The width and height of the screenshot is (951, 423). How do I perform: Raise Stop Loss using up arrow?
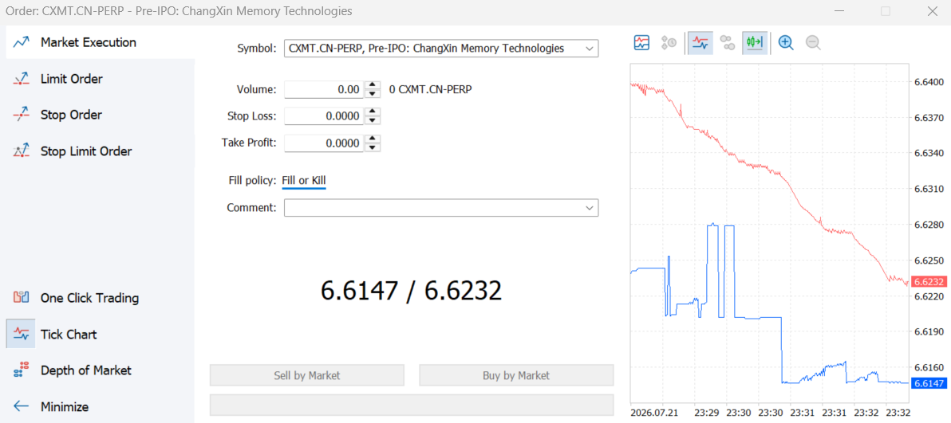tap(374, 112)
